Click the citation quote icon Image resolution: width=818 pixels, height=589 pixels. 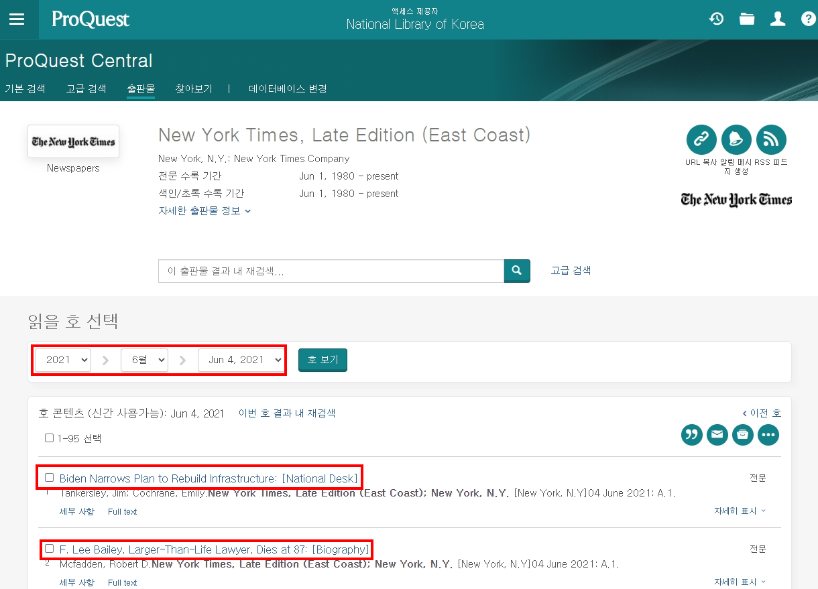(x=692, y=434)
